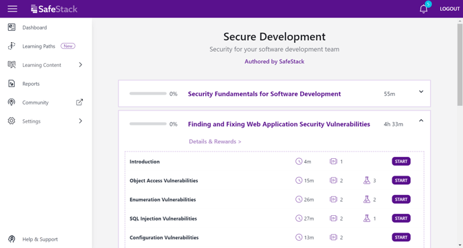Click the Reports sidebar icon
The image size is (463, 248).
11,84
